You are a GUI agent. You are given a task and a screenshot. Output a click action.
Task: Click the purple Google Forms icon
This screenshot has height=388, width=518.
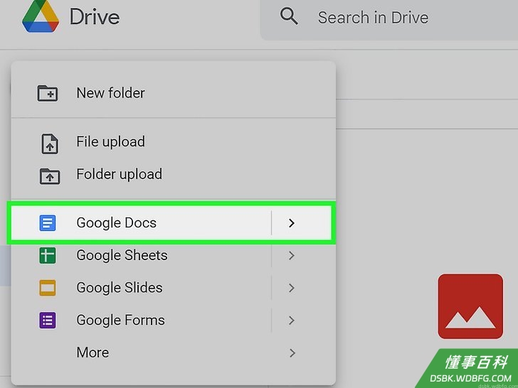(x=48, y=320)
